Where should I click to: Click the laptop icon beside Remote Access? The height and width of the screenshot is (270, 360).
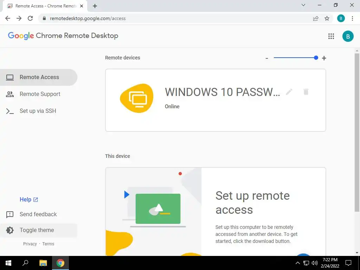click(10, 77)
